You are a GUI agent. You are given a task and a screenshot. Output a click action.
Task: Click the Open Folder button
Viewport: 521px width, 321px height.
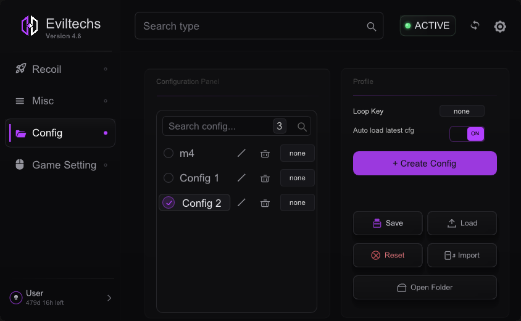pos(425,288)
